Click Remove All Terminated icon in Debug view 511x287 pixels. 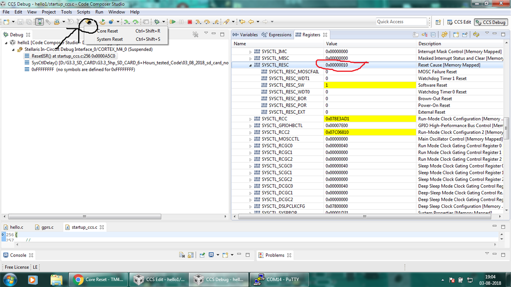coord(195,34)
